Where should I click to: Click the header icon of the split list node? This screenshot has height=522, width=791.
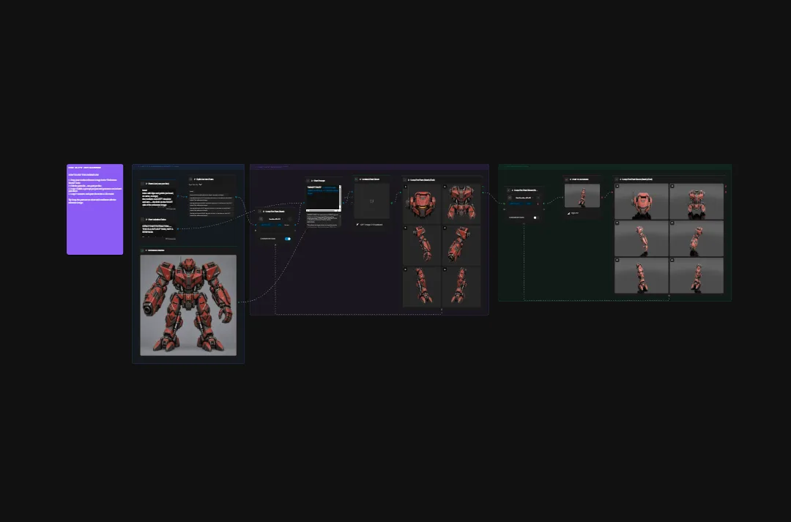click(190, 179)
